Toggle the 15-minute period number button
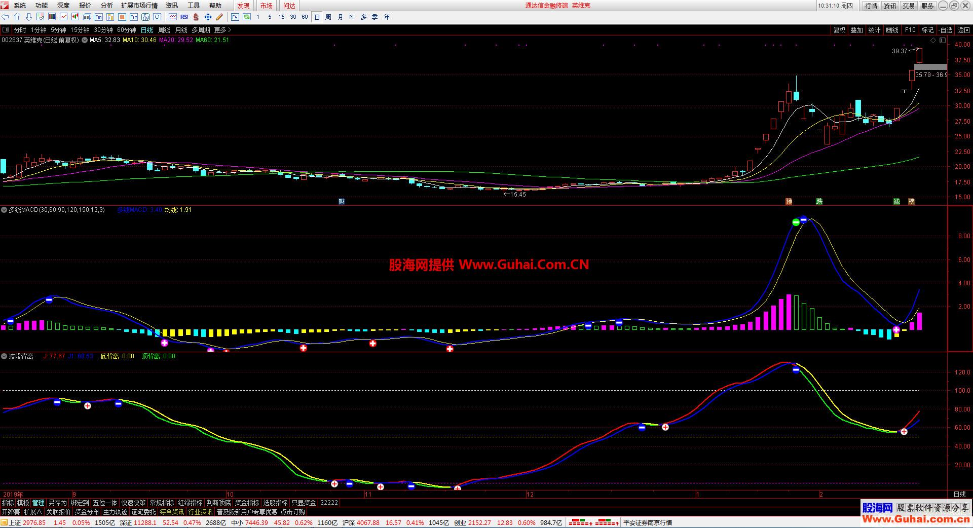This screenshot has width=973, height=528. coord(281,17)
